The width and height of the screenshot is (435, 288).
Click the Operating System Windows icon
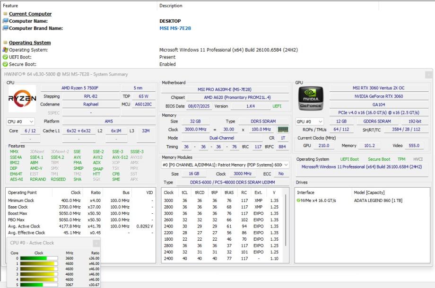[5, 50]
